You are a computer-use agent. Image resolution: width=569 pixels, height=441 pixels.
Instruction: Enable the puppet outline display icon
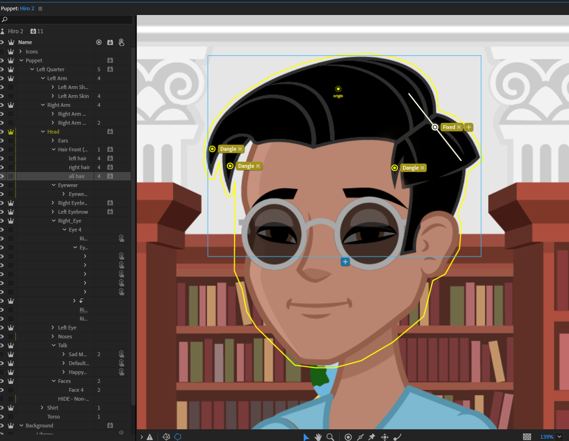178,436
